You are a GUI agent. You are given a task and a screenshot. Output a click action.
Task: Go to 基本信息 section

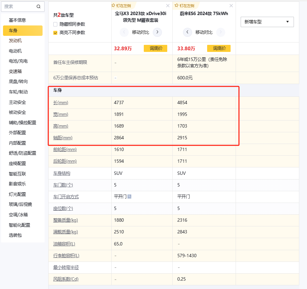(17, 20)
